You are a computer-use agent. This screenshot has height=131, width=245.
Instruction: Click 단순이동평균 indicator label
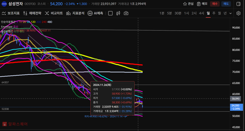[8, 22]
